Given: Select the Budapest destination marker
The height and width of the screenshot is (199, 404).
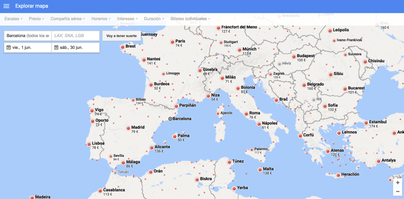Looking at the screenshot, I should pos(294,57).
